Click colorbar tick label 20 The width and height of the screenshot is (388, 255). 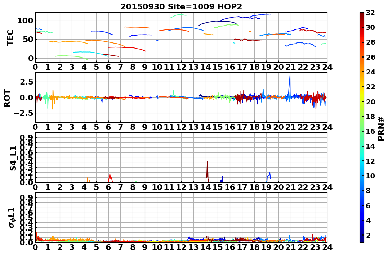pyautogui.click(x=370, y=101)
